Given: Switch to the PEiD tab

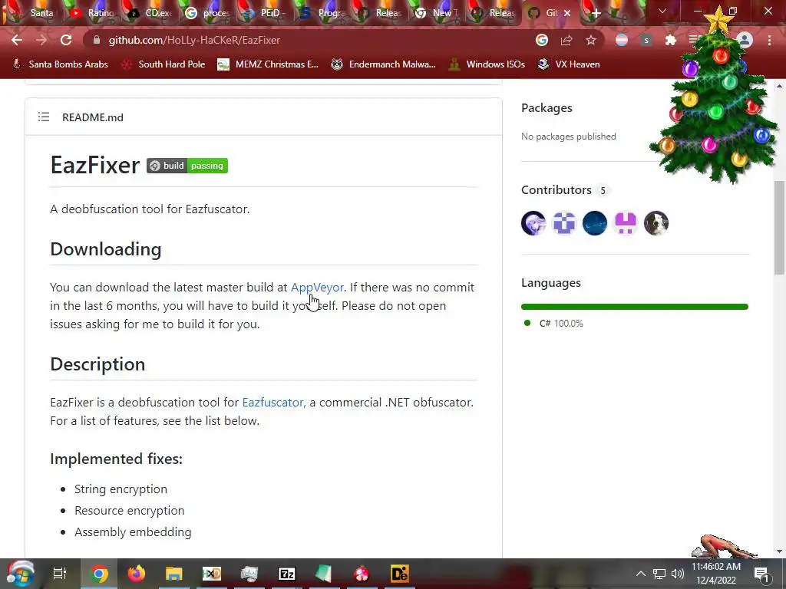Looking at the screenshot, I should (x=265, y=13).
